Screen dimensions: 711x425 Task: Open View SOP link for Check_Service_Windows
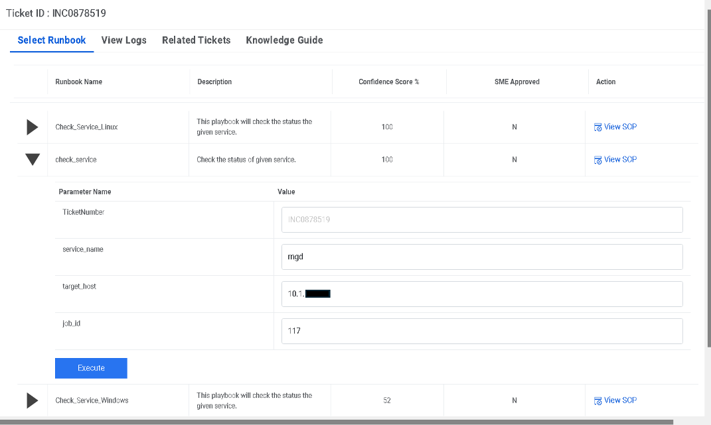[x=620, y=400]
